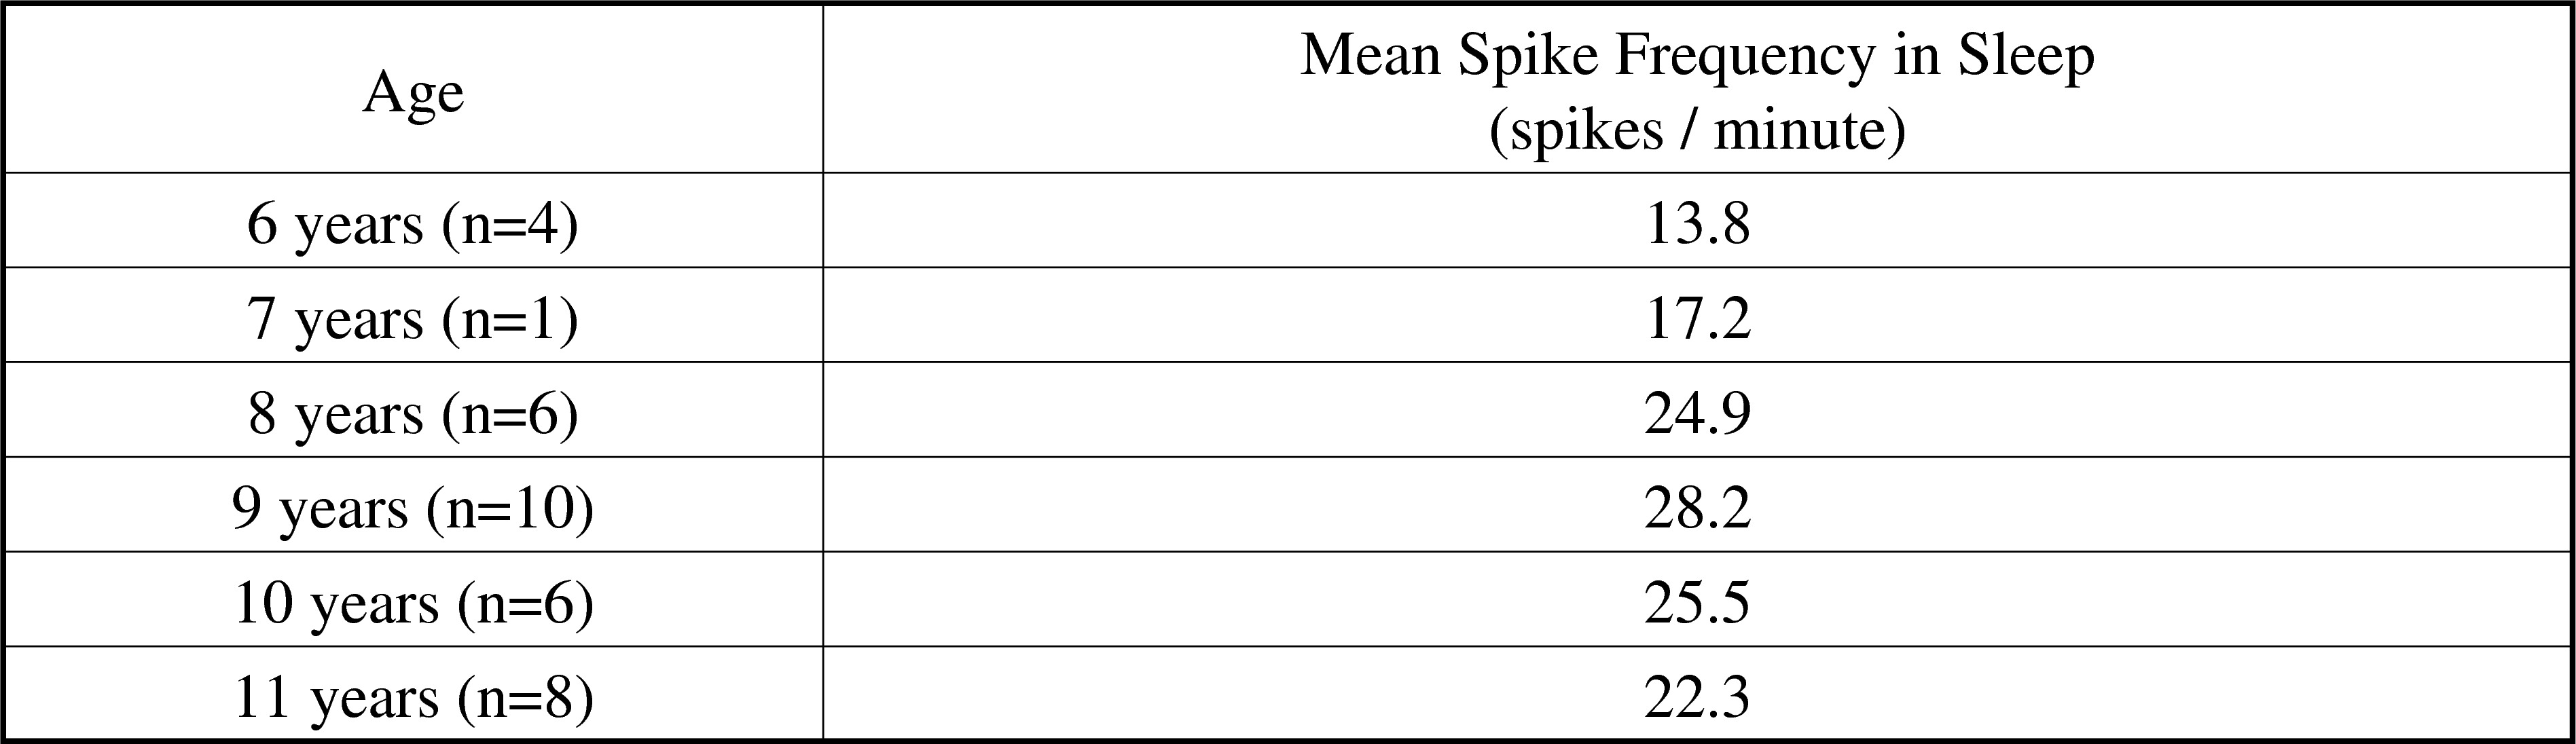The height and width of the screenshot is (744, 2576).
Task: Select the 10 years age label
Action: coord(335,604)
